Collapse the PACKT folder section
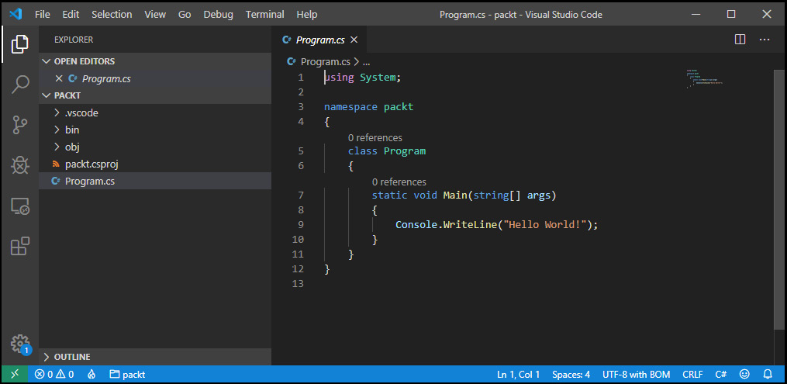The image size is (787, 384). tap(47, 95)
